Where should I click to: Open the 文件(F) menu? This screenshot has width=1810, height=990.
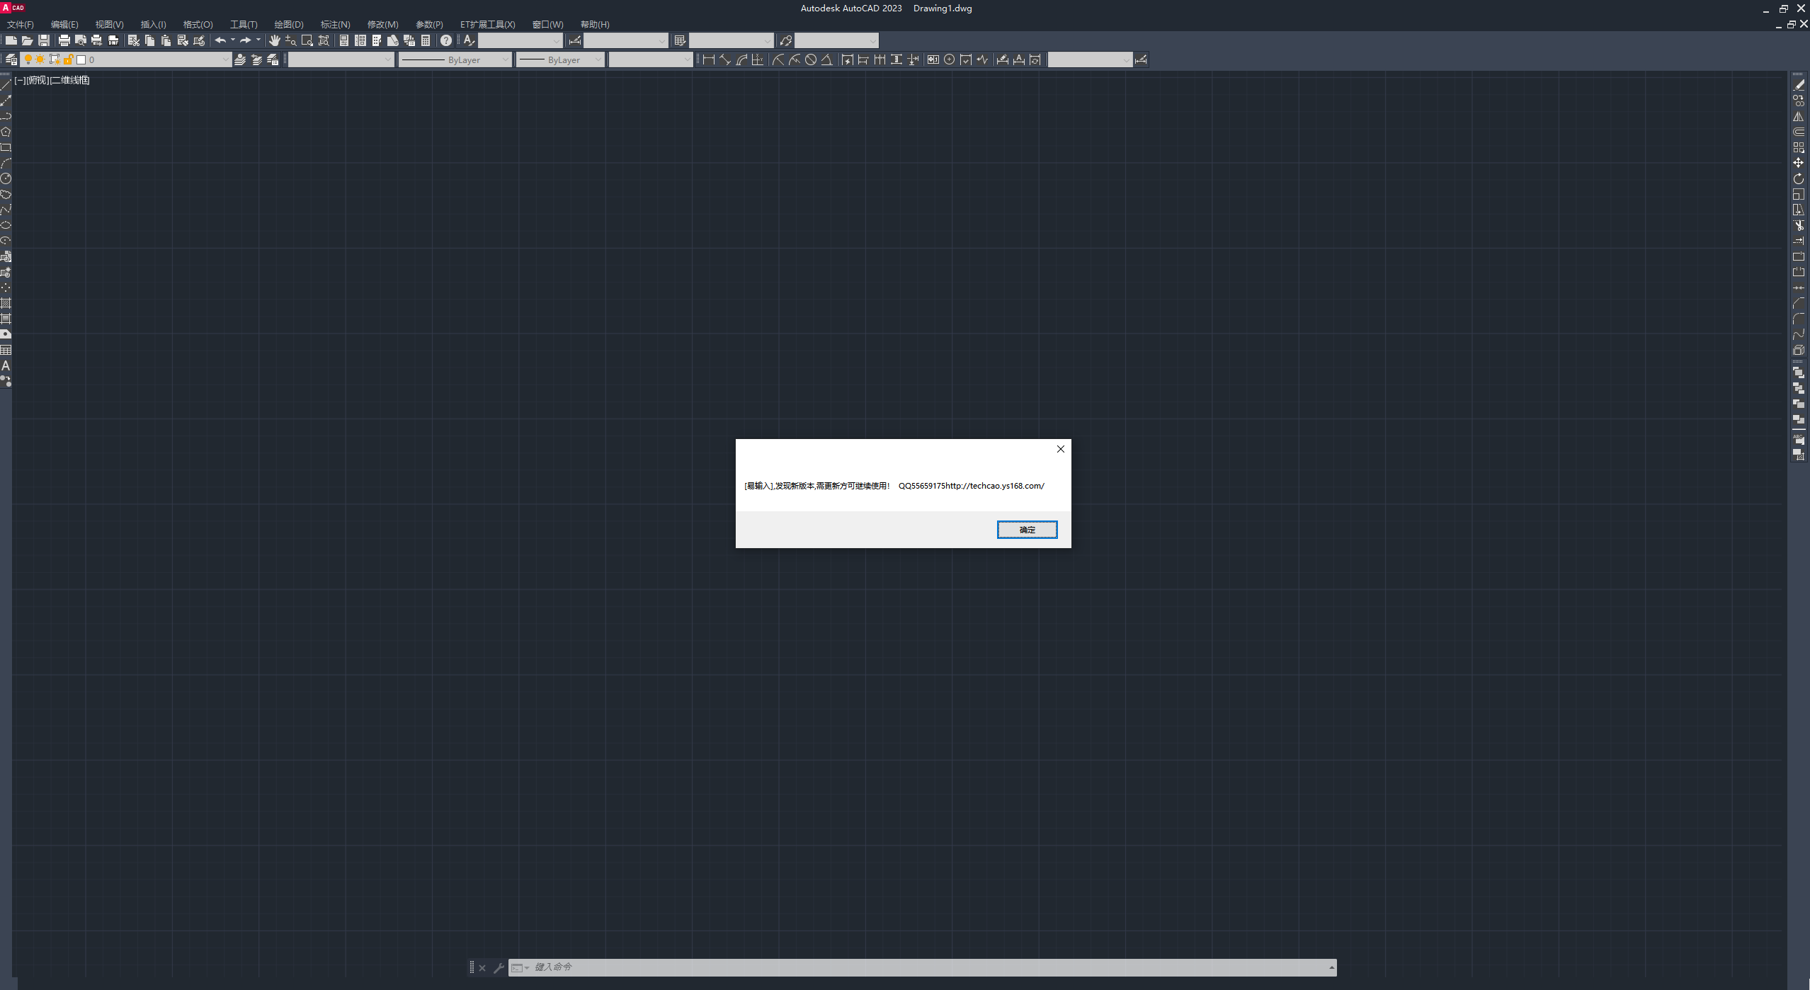click(21, 24)
